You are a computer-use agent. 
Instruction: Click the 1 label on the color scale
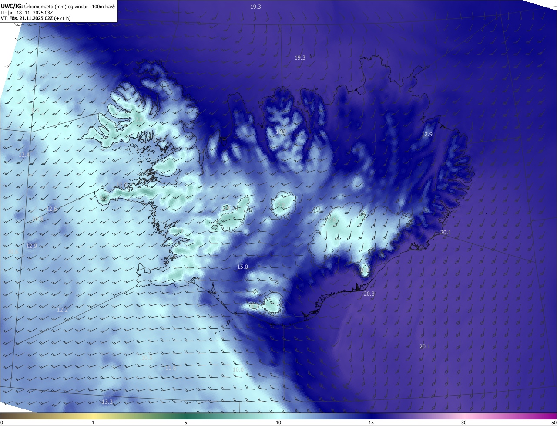pos(93,423)
